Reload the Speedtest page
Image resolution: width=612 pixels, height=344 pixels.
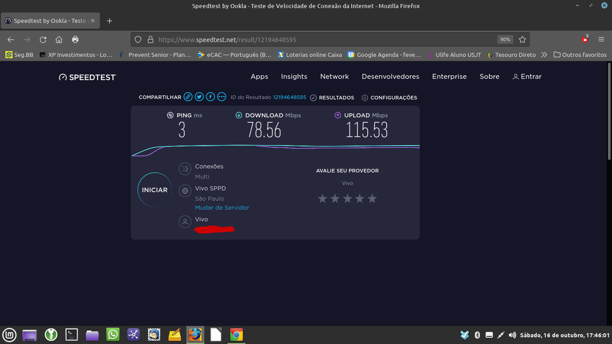43,39
